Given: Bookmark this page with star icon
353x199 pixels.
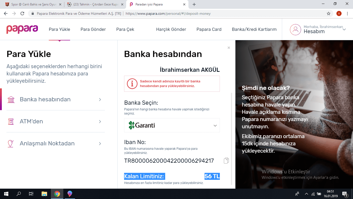Looking at the screenshot, I should click(x=329, y=13).
